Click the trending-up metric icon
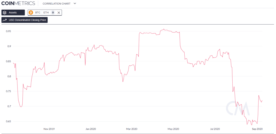This screenshot has width=276, height=134. point(5,20)
